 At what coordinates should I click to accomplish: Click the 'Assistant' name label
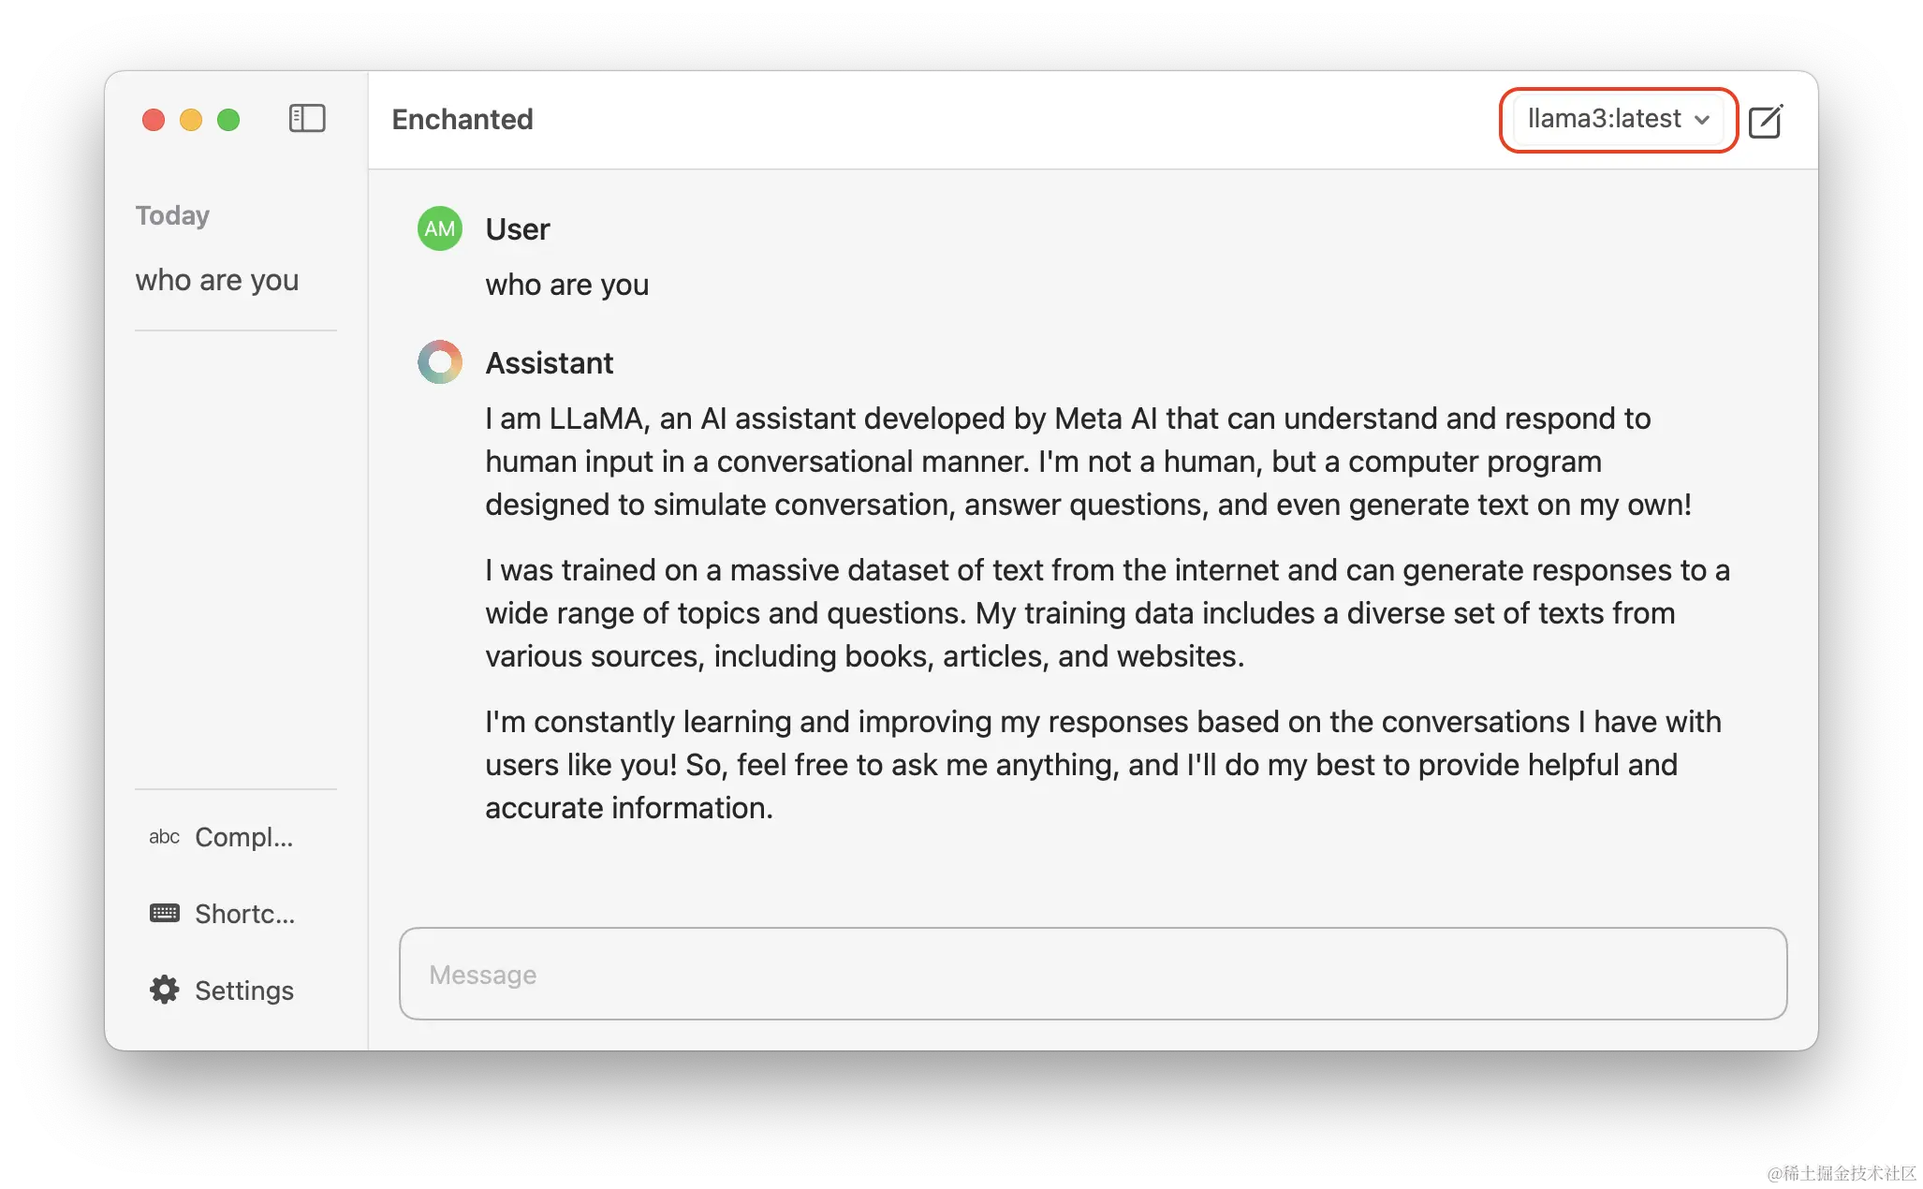pyautogui.click(x=550, y=362)
